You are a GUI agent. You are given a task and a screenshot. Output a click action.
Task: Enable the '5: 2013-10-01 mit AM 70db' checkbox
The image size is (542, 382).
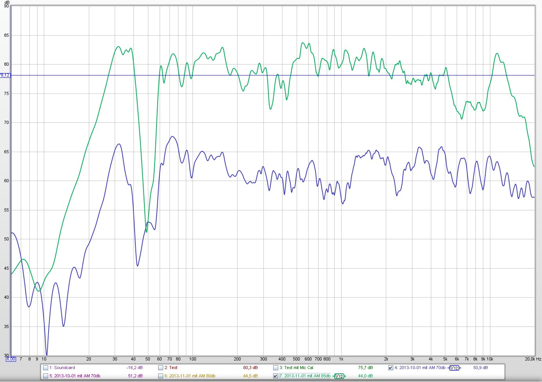(46, 376)
